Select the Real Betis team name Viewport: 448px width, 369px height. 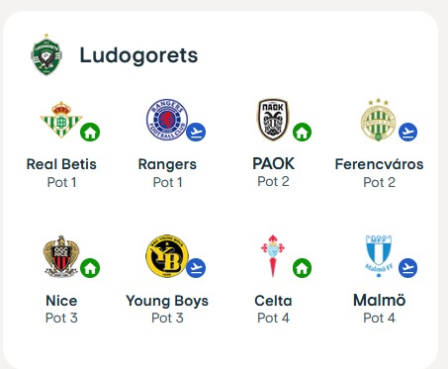(61, 164)
